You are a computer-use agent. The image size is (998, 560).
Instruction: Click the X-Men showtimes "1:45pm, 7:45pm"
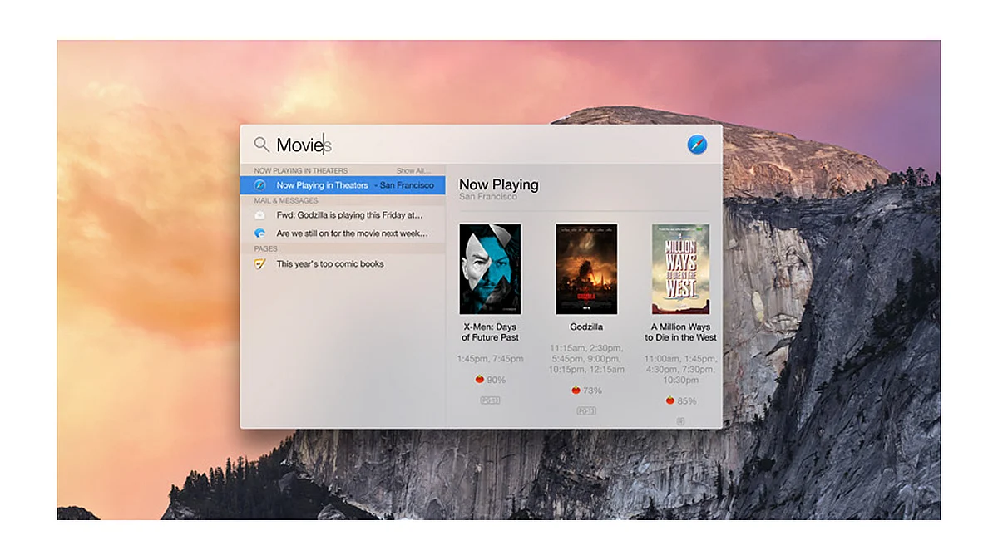[490, 359]
